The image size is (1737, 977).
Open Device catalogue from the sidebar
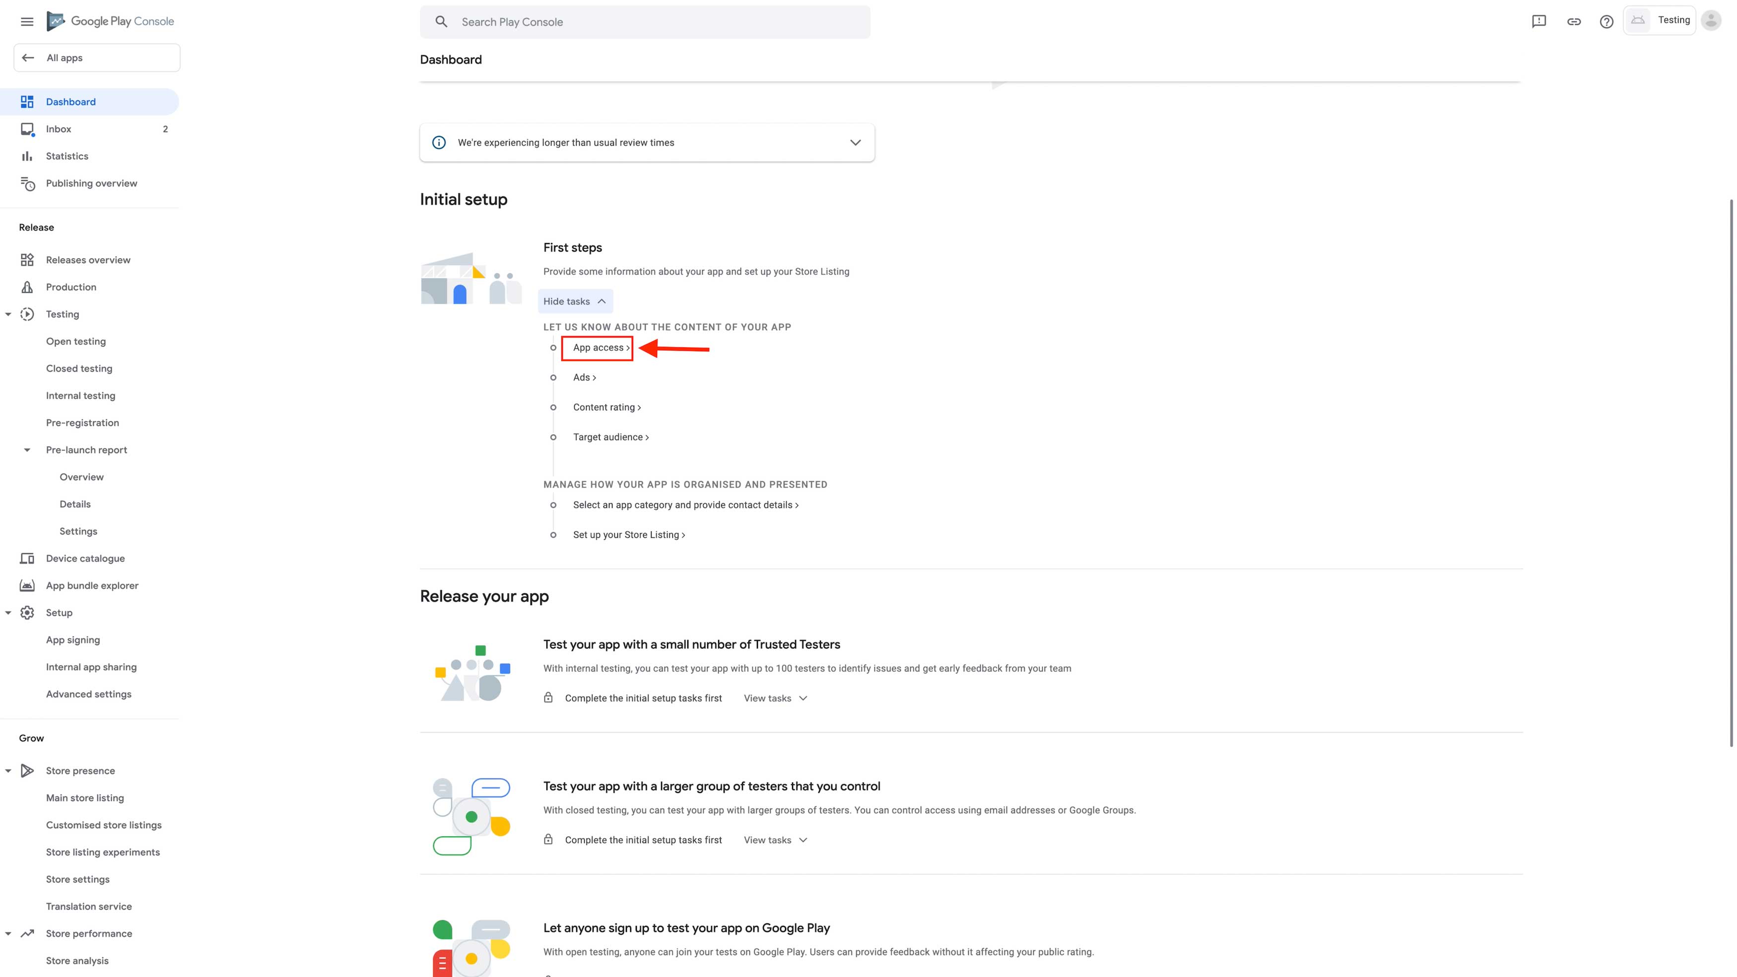tap(85, 558)
